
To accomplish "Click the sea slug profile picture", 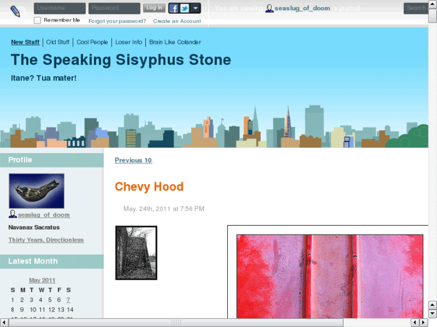I will coord(37,191).
